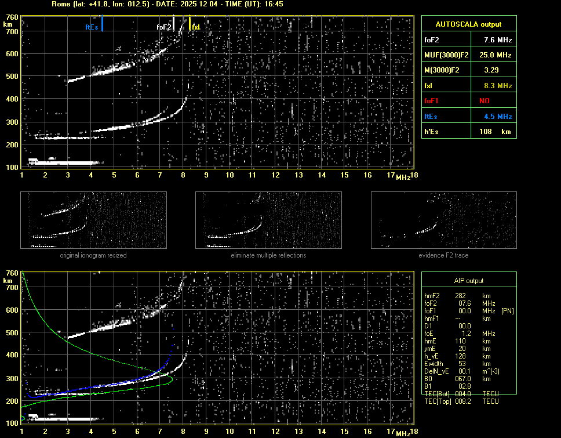
Task: Click the yellow fxI marker line
Action: pyautogui.click(x=190, y=24)
